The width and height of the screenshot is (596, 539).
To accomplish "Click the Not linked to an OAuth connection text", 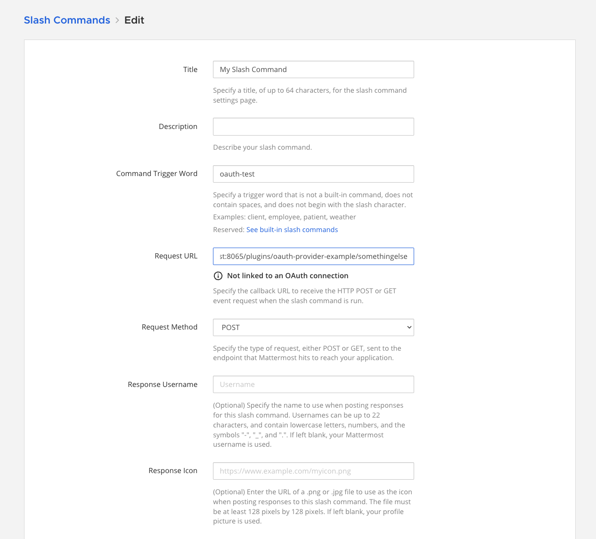I will 287,276.
